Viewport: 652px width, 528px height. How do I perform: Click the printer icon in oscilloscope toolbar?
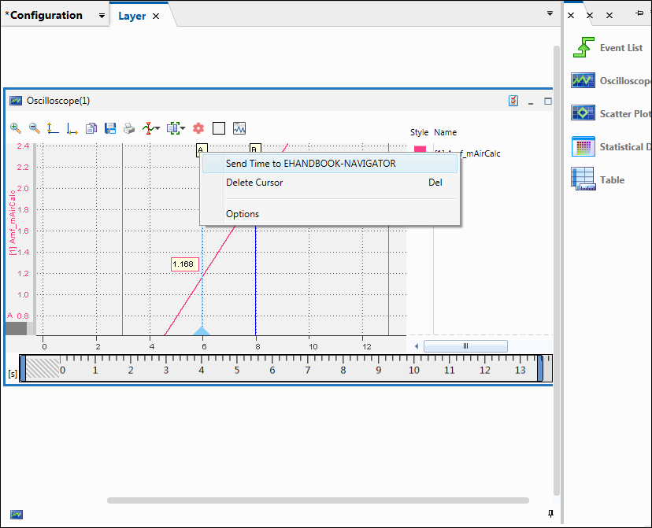point(128,127)
